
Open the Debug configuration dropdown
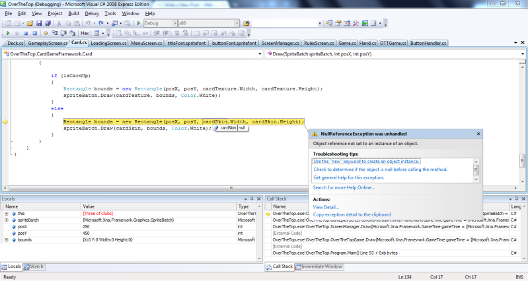tap(174, 23)
